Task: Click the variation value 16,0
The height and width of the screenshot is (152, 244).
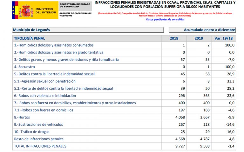Action: pyautogui.click(x=231, y=132)
